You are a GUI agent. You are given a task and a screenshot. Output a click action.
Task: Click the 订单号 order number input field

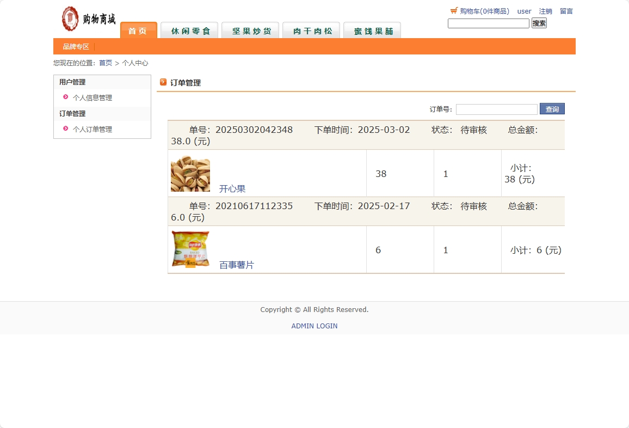496,109
